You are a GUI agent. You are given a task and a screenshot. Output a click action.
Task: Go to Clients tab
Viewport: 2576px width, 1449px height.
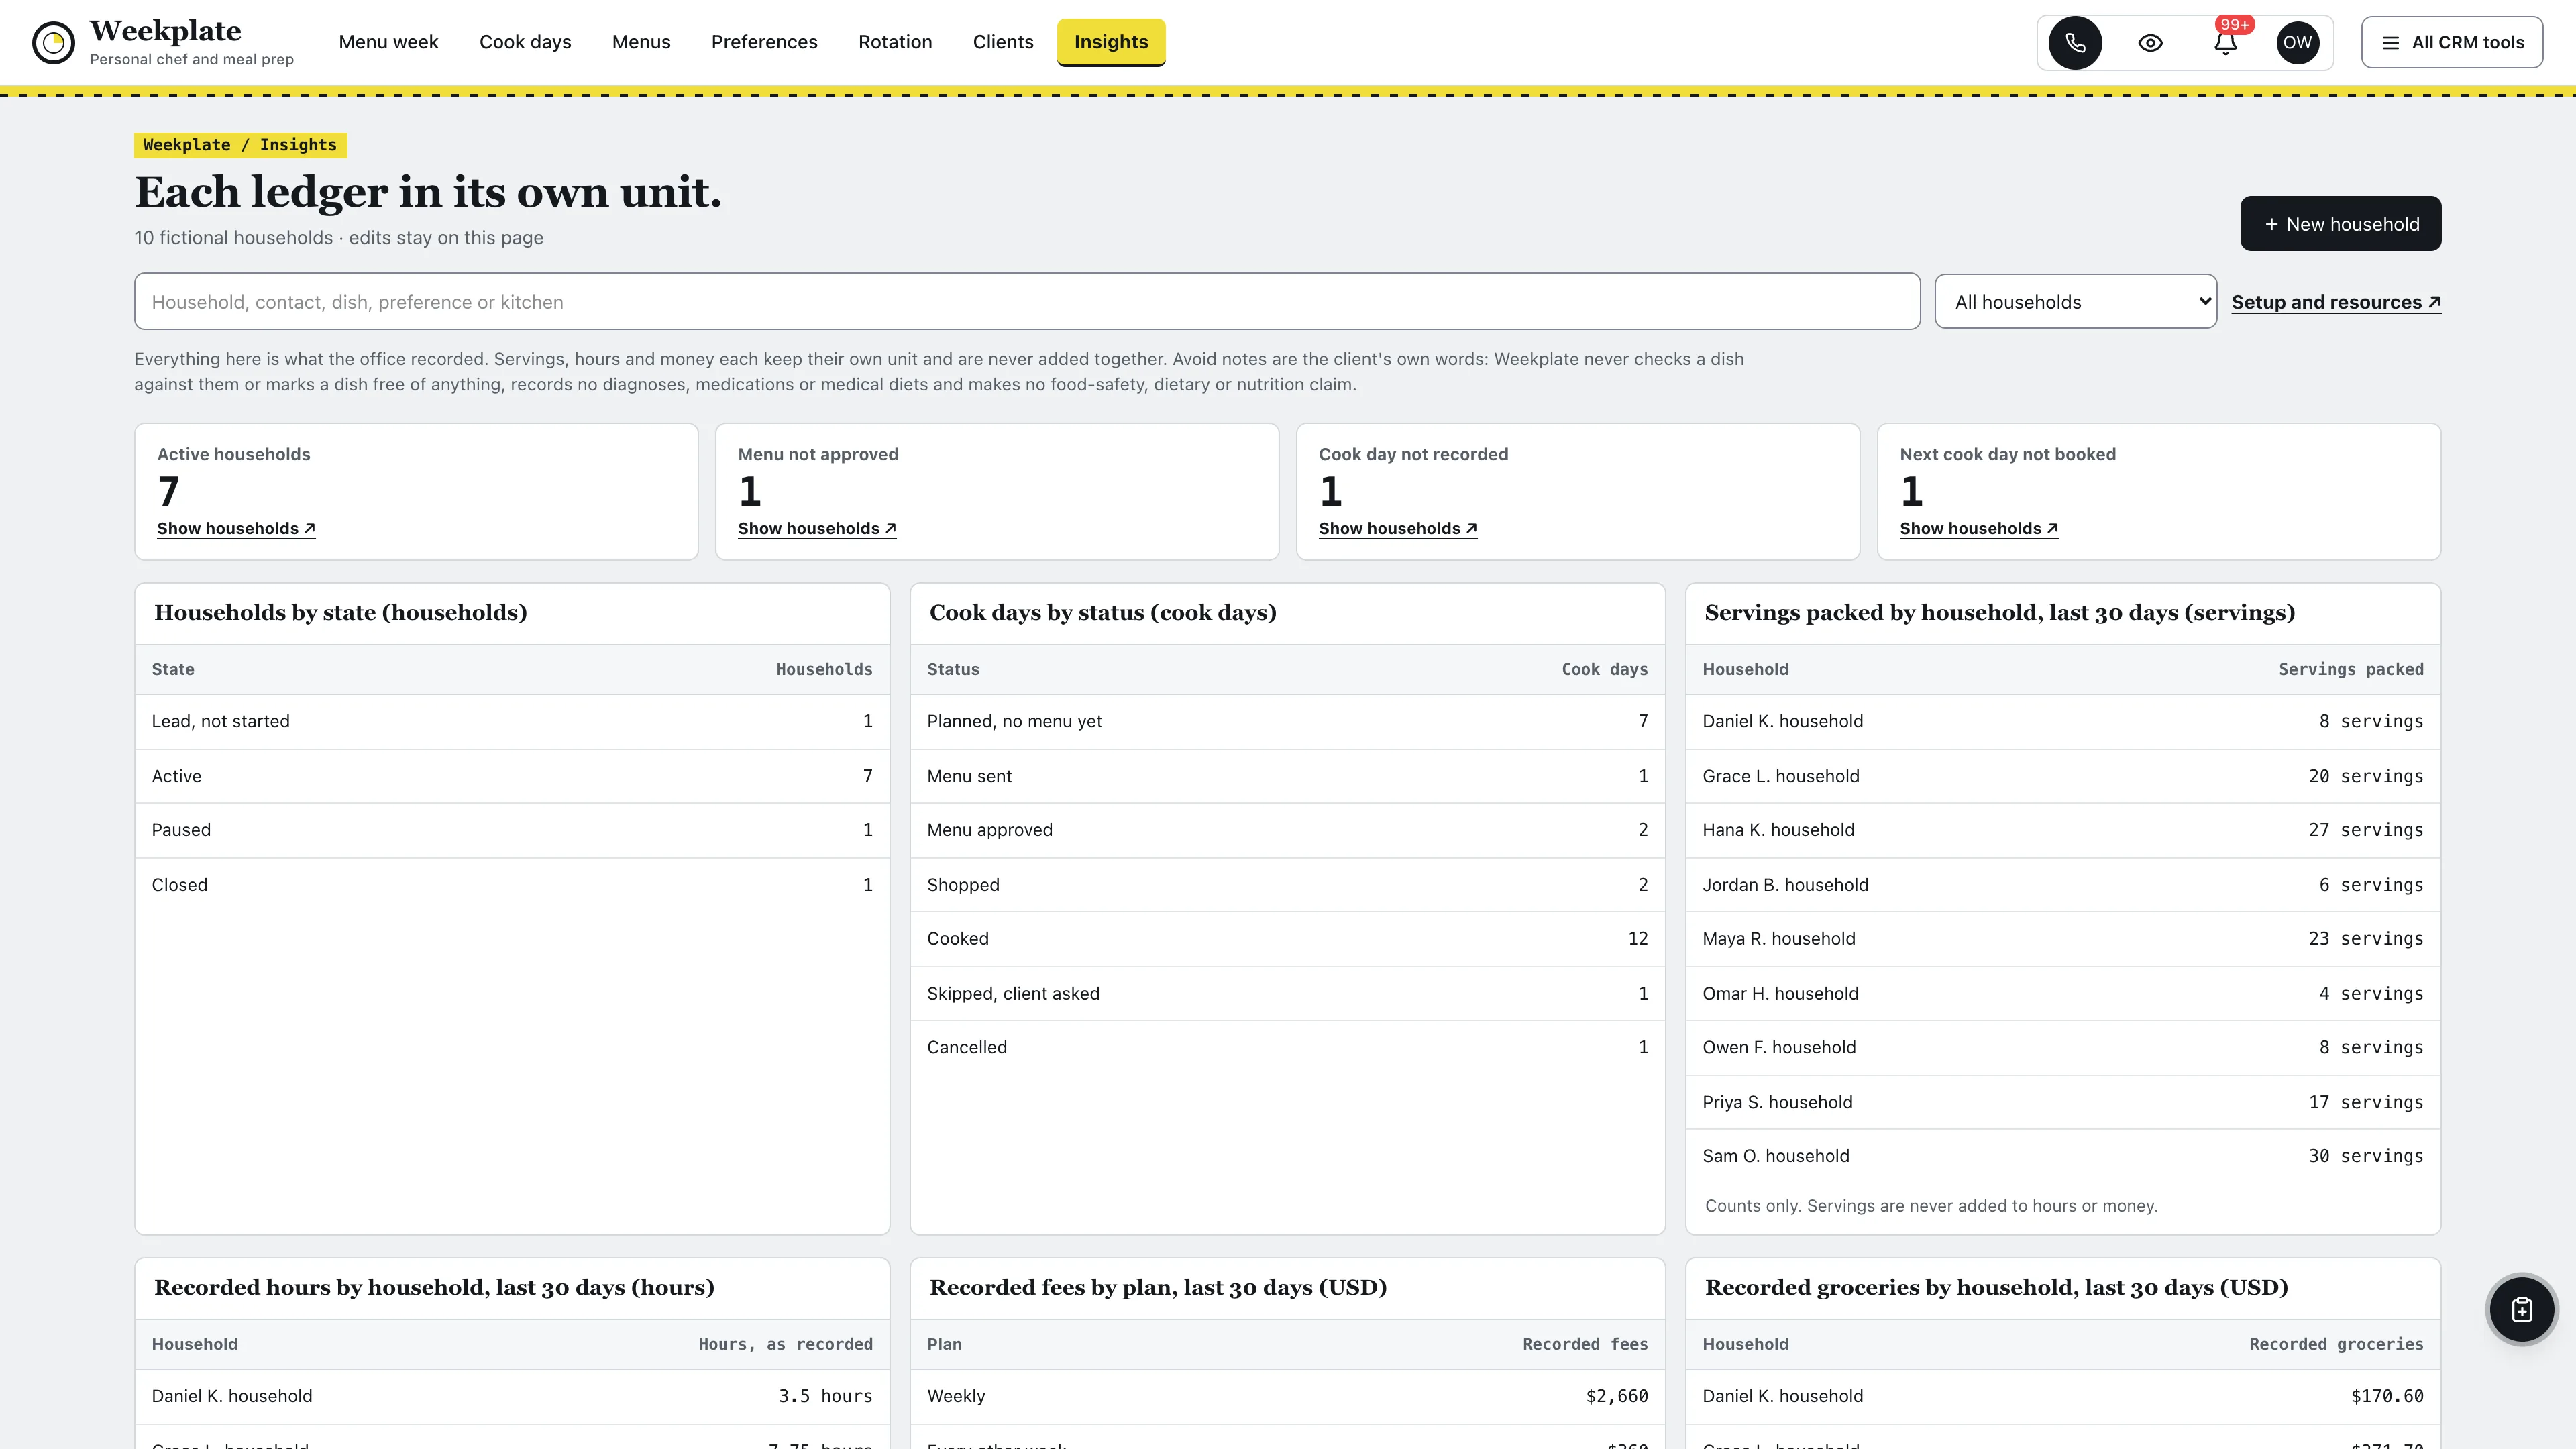click(x=1003, y=42)
